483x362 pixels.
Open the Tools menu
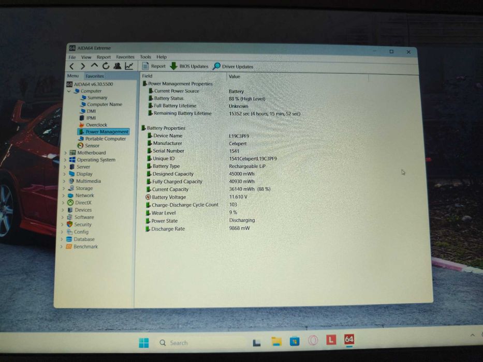(145, 57)
